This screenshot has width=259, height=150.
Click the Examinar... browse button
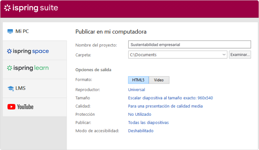(x=240, y=55)
